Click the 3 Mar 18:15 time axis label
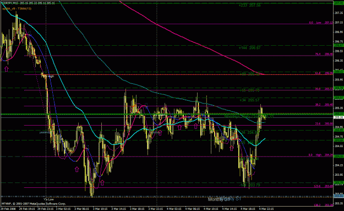 pyautogui.click(x=137, y=209)
